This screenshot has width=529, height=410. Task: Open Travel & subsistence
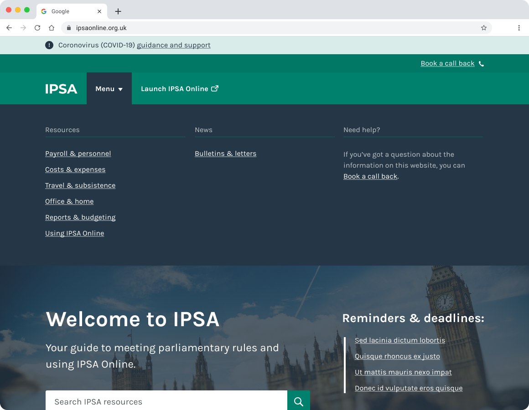pyautogui.click(x=80, y=185)
